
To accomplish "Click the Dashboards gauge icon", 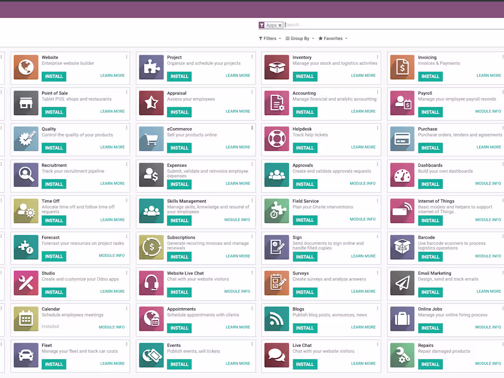I will tap(402, 175).
